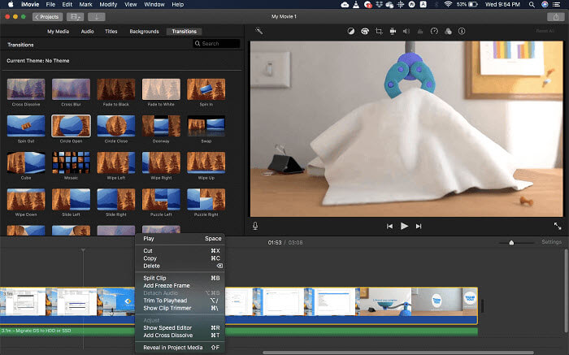Open the clip information icon

tap(462, 32)
